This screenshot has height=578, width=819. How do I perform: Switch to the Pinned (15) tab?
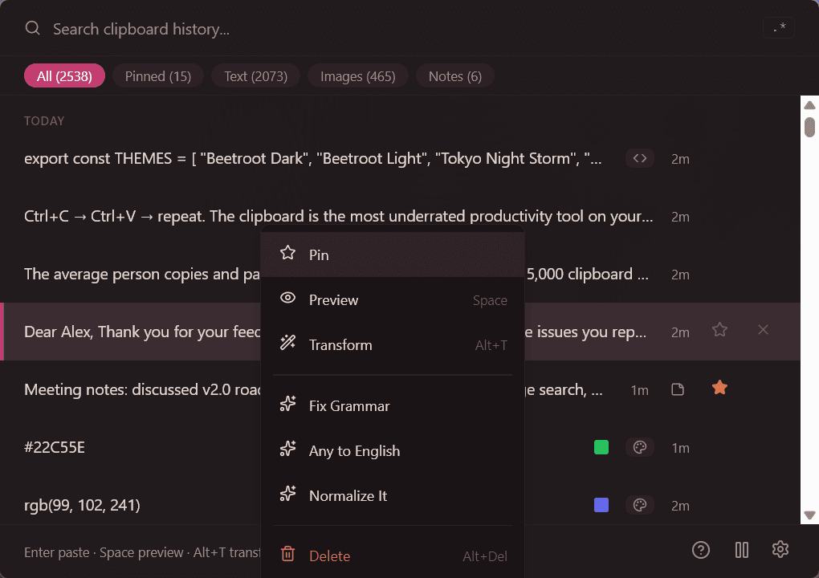157,75
